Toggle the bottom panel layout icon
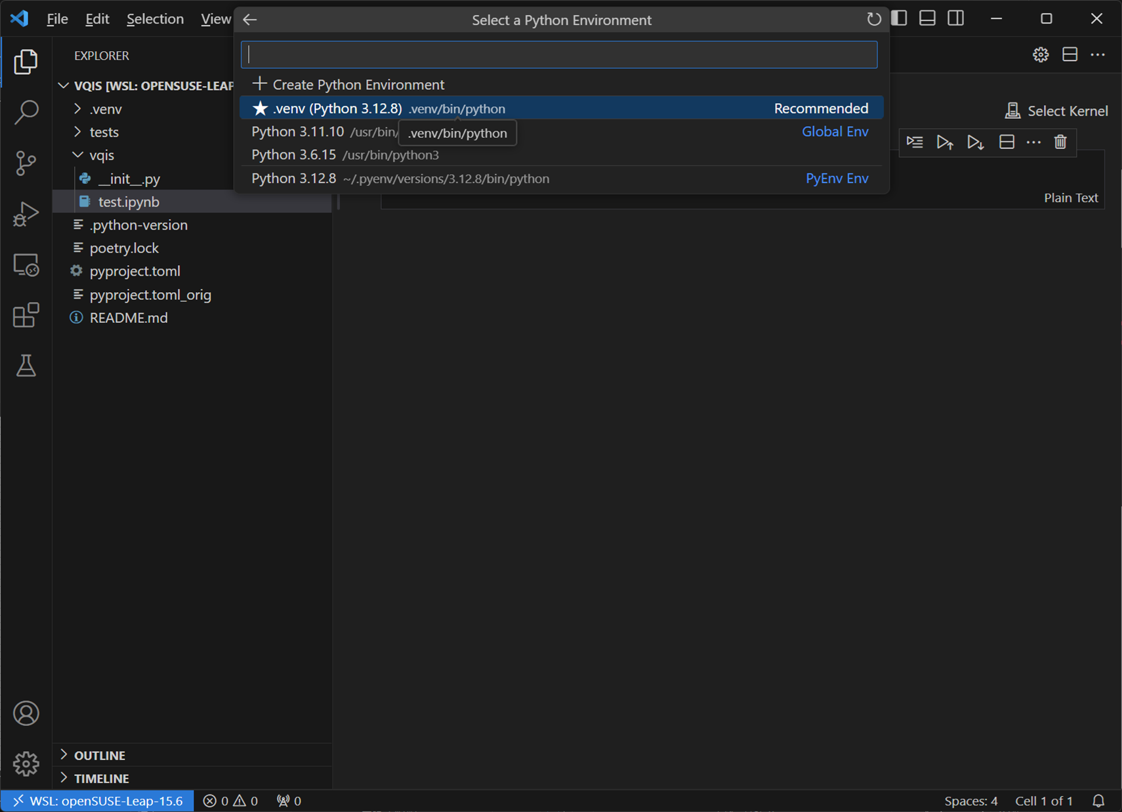This screenshot has height=812, width=1122. click(x=927, y=18)
